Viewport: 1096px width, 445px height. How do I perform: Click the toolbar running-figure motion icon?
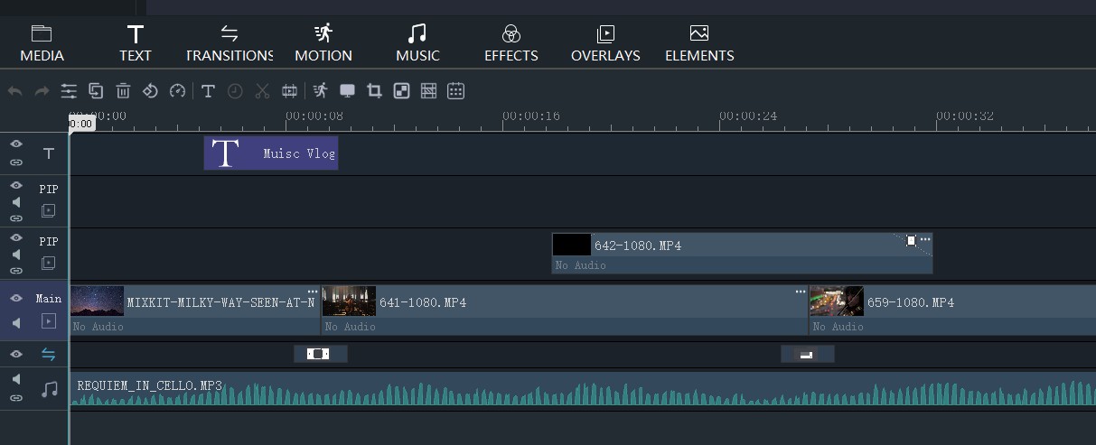(x=320, y=91)
